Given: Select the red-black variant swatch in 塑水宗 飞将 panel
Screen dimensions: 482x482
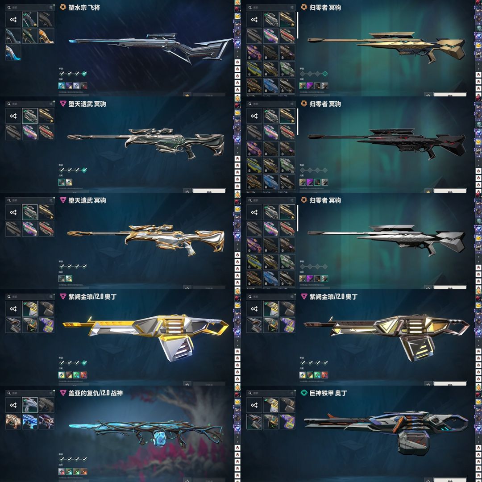Looking at the screenshot, I should pyautogui.click(x=83, y=86).
